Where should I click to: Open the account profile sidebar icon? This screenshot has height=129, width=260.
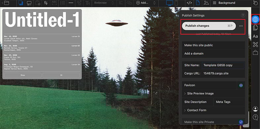255,109
